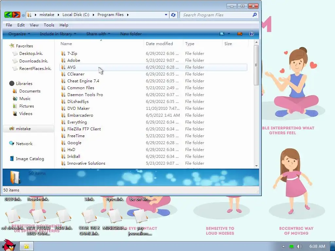335x251 pixels.
Task: Open the recent pages dropdown arrow
Action: tap(23, 15)
